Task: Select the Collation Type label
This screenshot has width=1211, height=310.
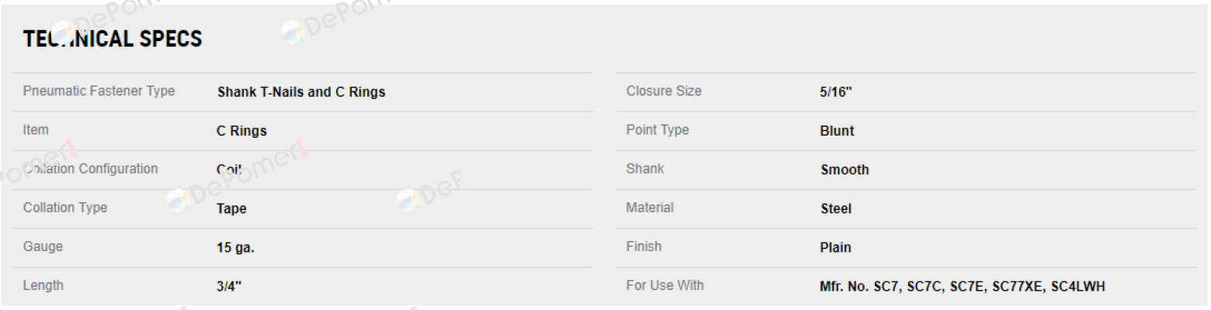Action: click(x=65, y=208)
